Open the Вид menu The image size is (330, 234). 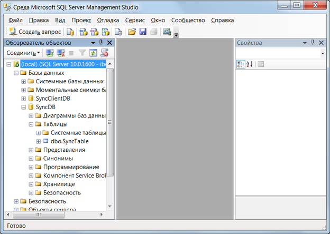(x=60, y=21)
